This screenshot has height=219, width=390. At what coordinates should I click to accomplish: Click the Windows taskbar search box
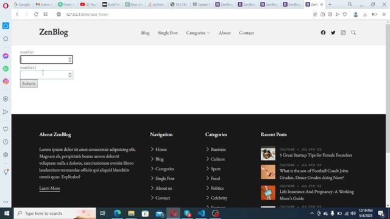pyautogui.click(x=55, y=214)
